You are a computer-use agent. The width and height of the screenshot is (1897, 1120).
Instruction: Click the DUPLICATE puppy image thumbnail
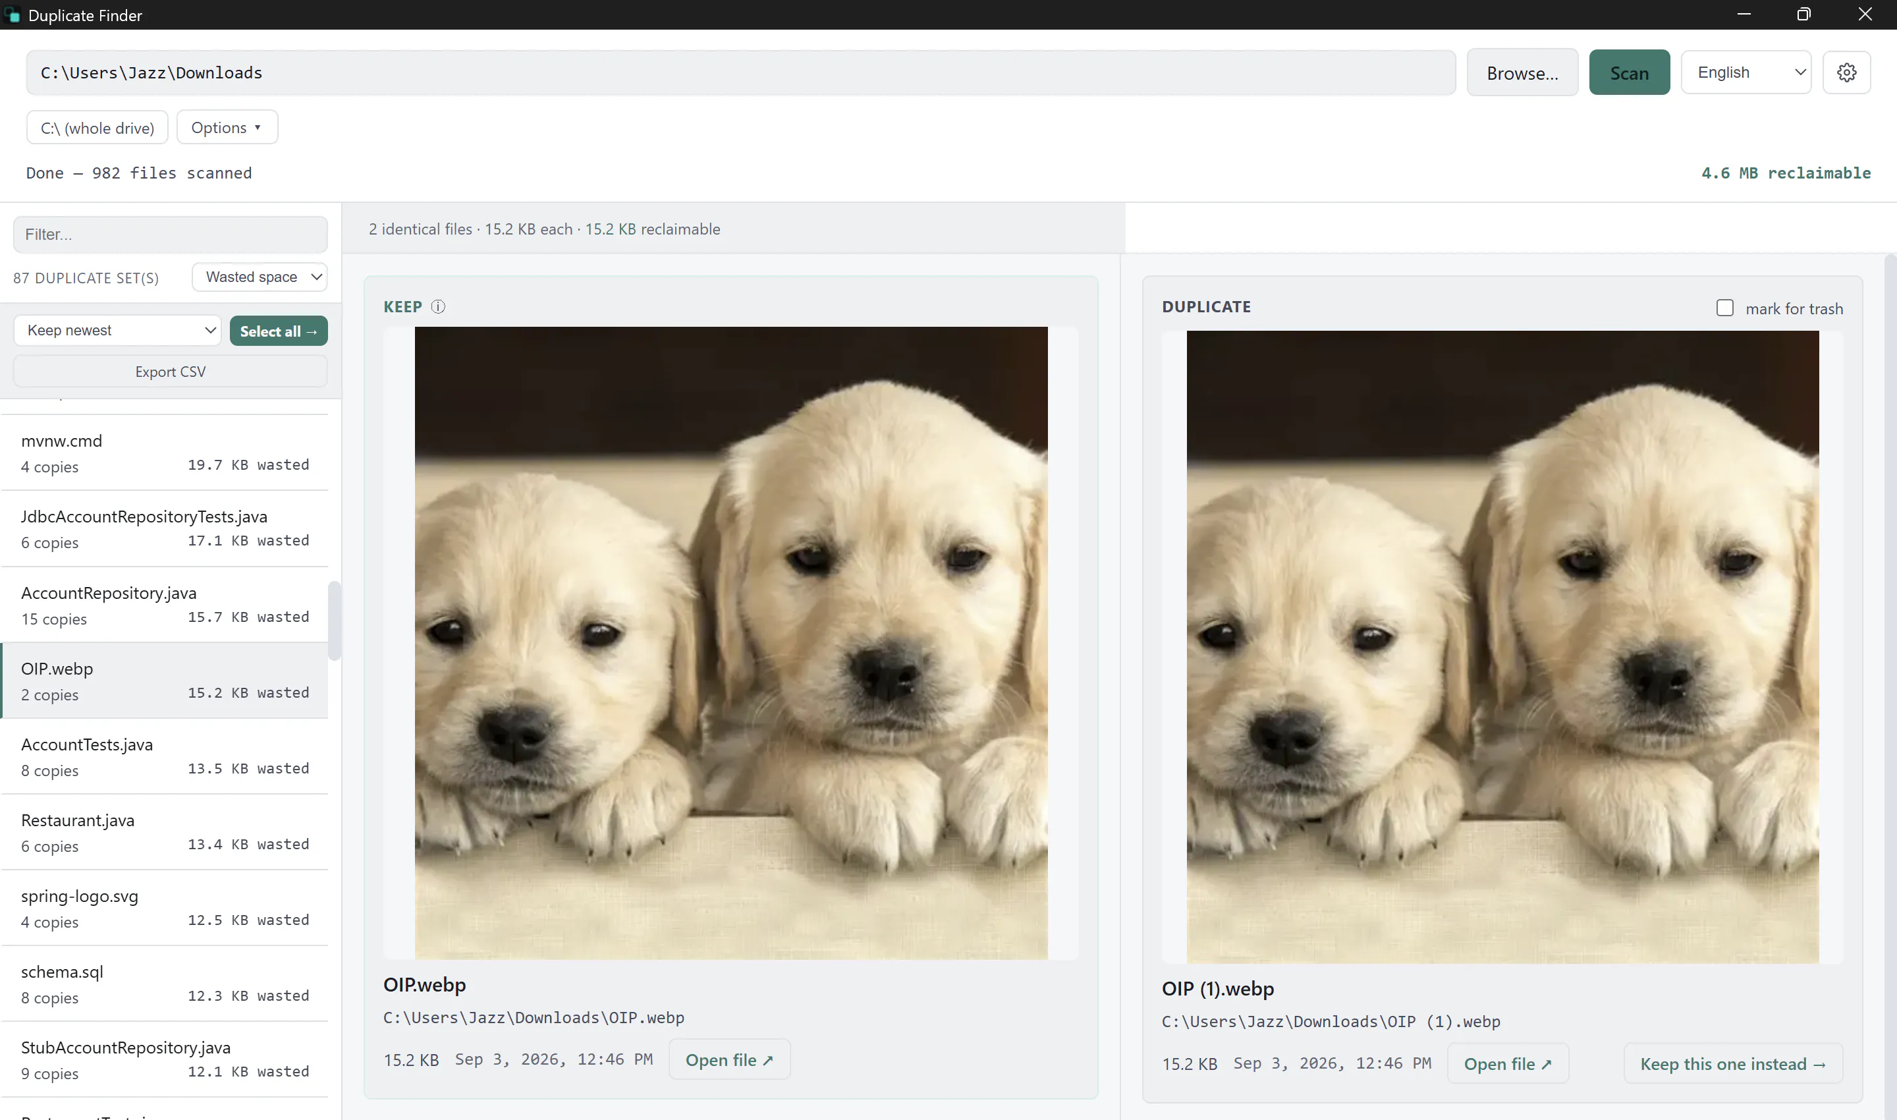coord(1502,647)
